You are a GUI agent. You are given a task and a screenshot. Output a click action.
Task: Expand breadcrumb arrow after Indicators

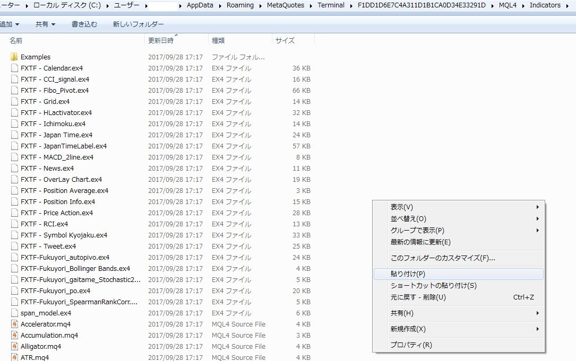coord(567,5)
